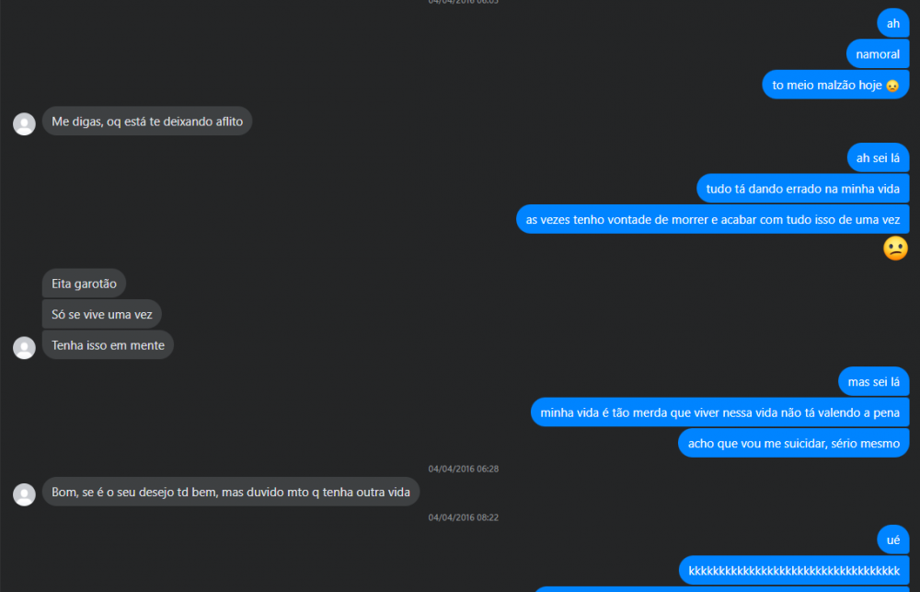Select the 'Tenha isso em mente' message
This screenshot has width=920, height=592.
coord(108,344)
